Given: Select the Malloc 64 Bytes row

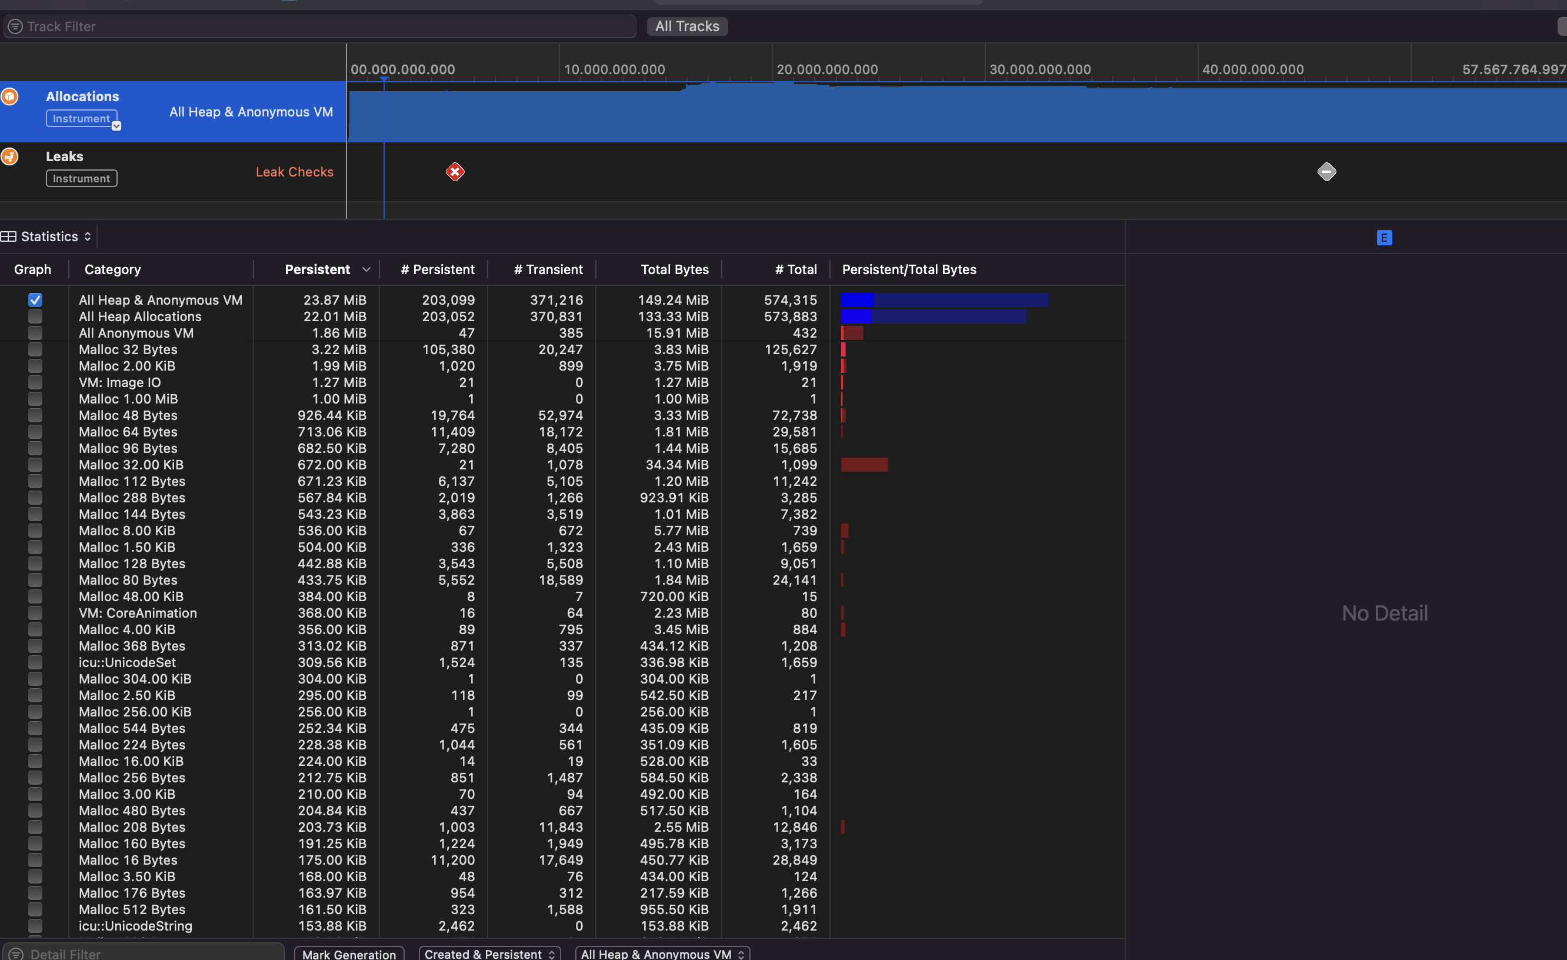Looking at the screenshot, I should click(562, 432).
